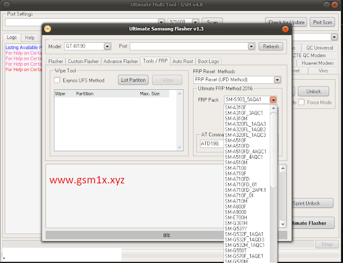Open the ZTE QC Modem tab
This screenshot has height=263, width=343.
tap(309, 56)
